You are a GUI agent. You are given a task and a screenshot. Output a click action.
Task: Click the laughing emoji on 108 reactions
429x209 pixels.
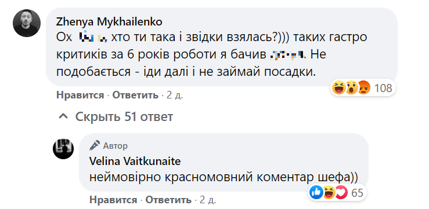click(x=338, y=88)
